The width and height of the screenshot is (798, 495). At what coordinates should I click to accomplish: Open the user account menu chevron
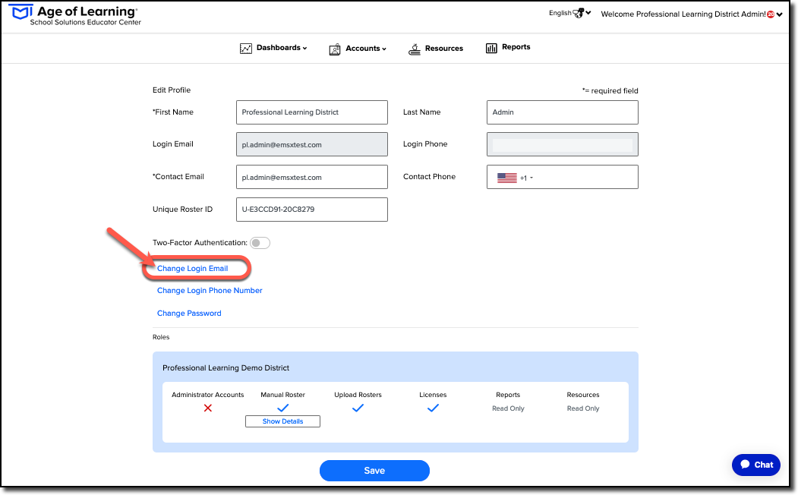tap(779, 14)
